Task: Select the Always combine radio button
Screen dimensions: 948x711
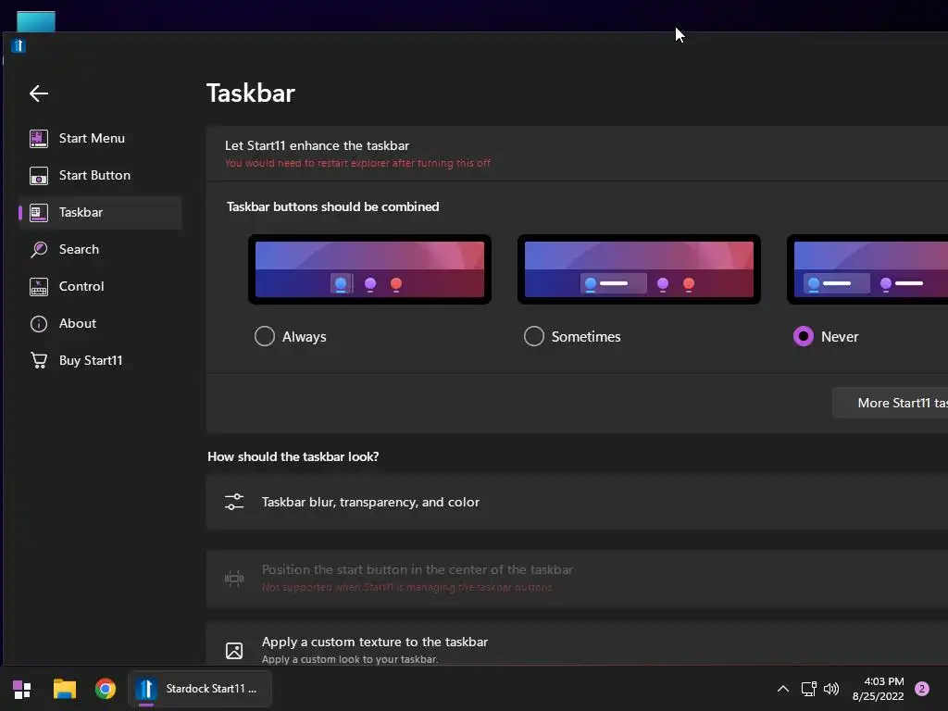Action: click(x=264, y=336)
